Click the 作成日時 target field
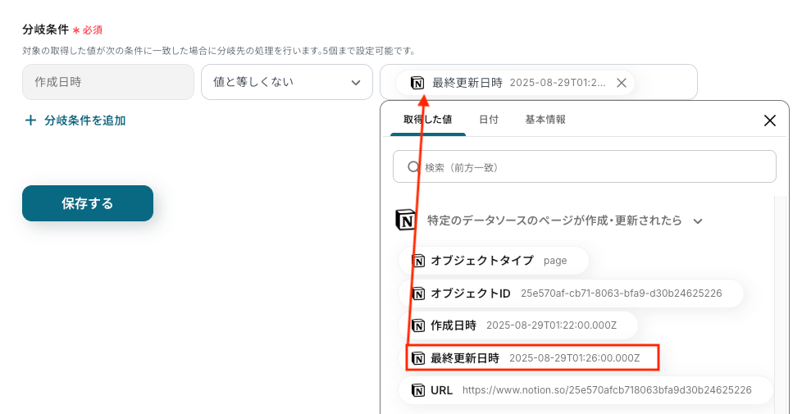Image resolution: width=802 pixels, height=414 pixels. pyautogui.click(x=108, y=82)
